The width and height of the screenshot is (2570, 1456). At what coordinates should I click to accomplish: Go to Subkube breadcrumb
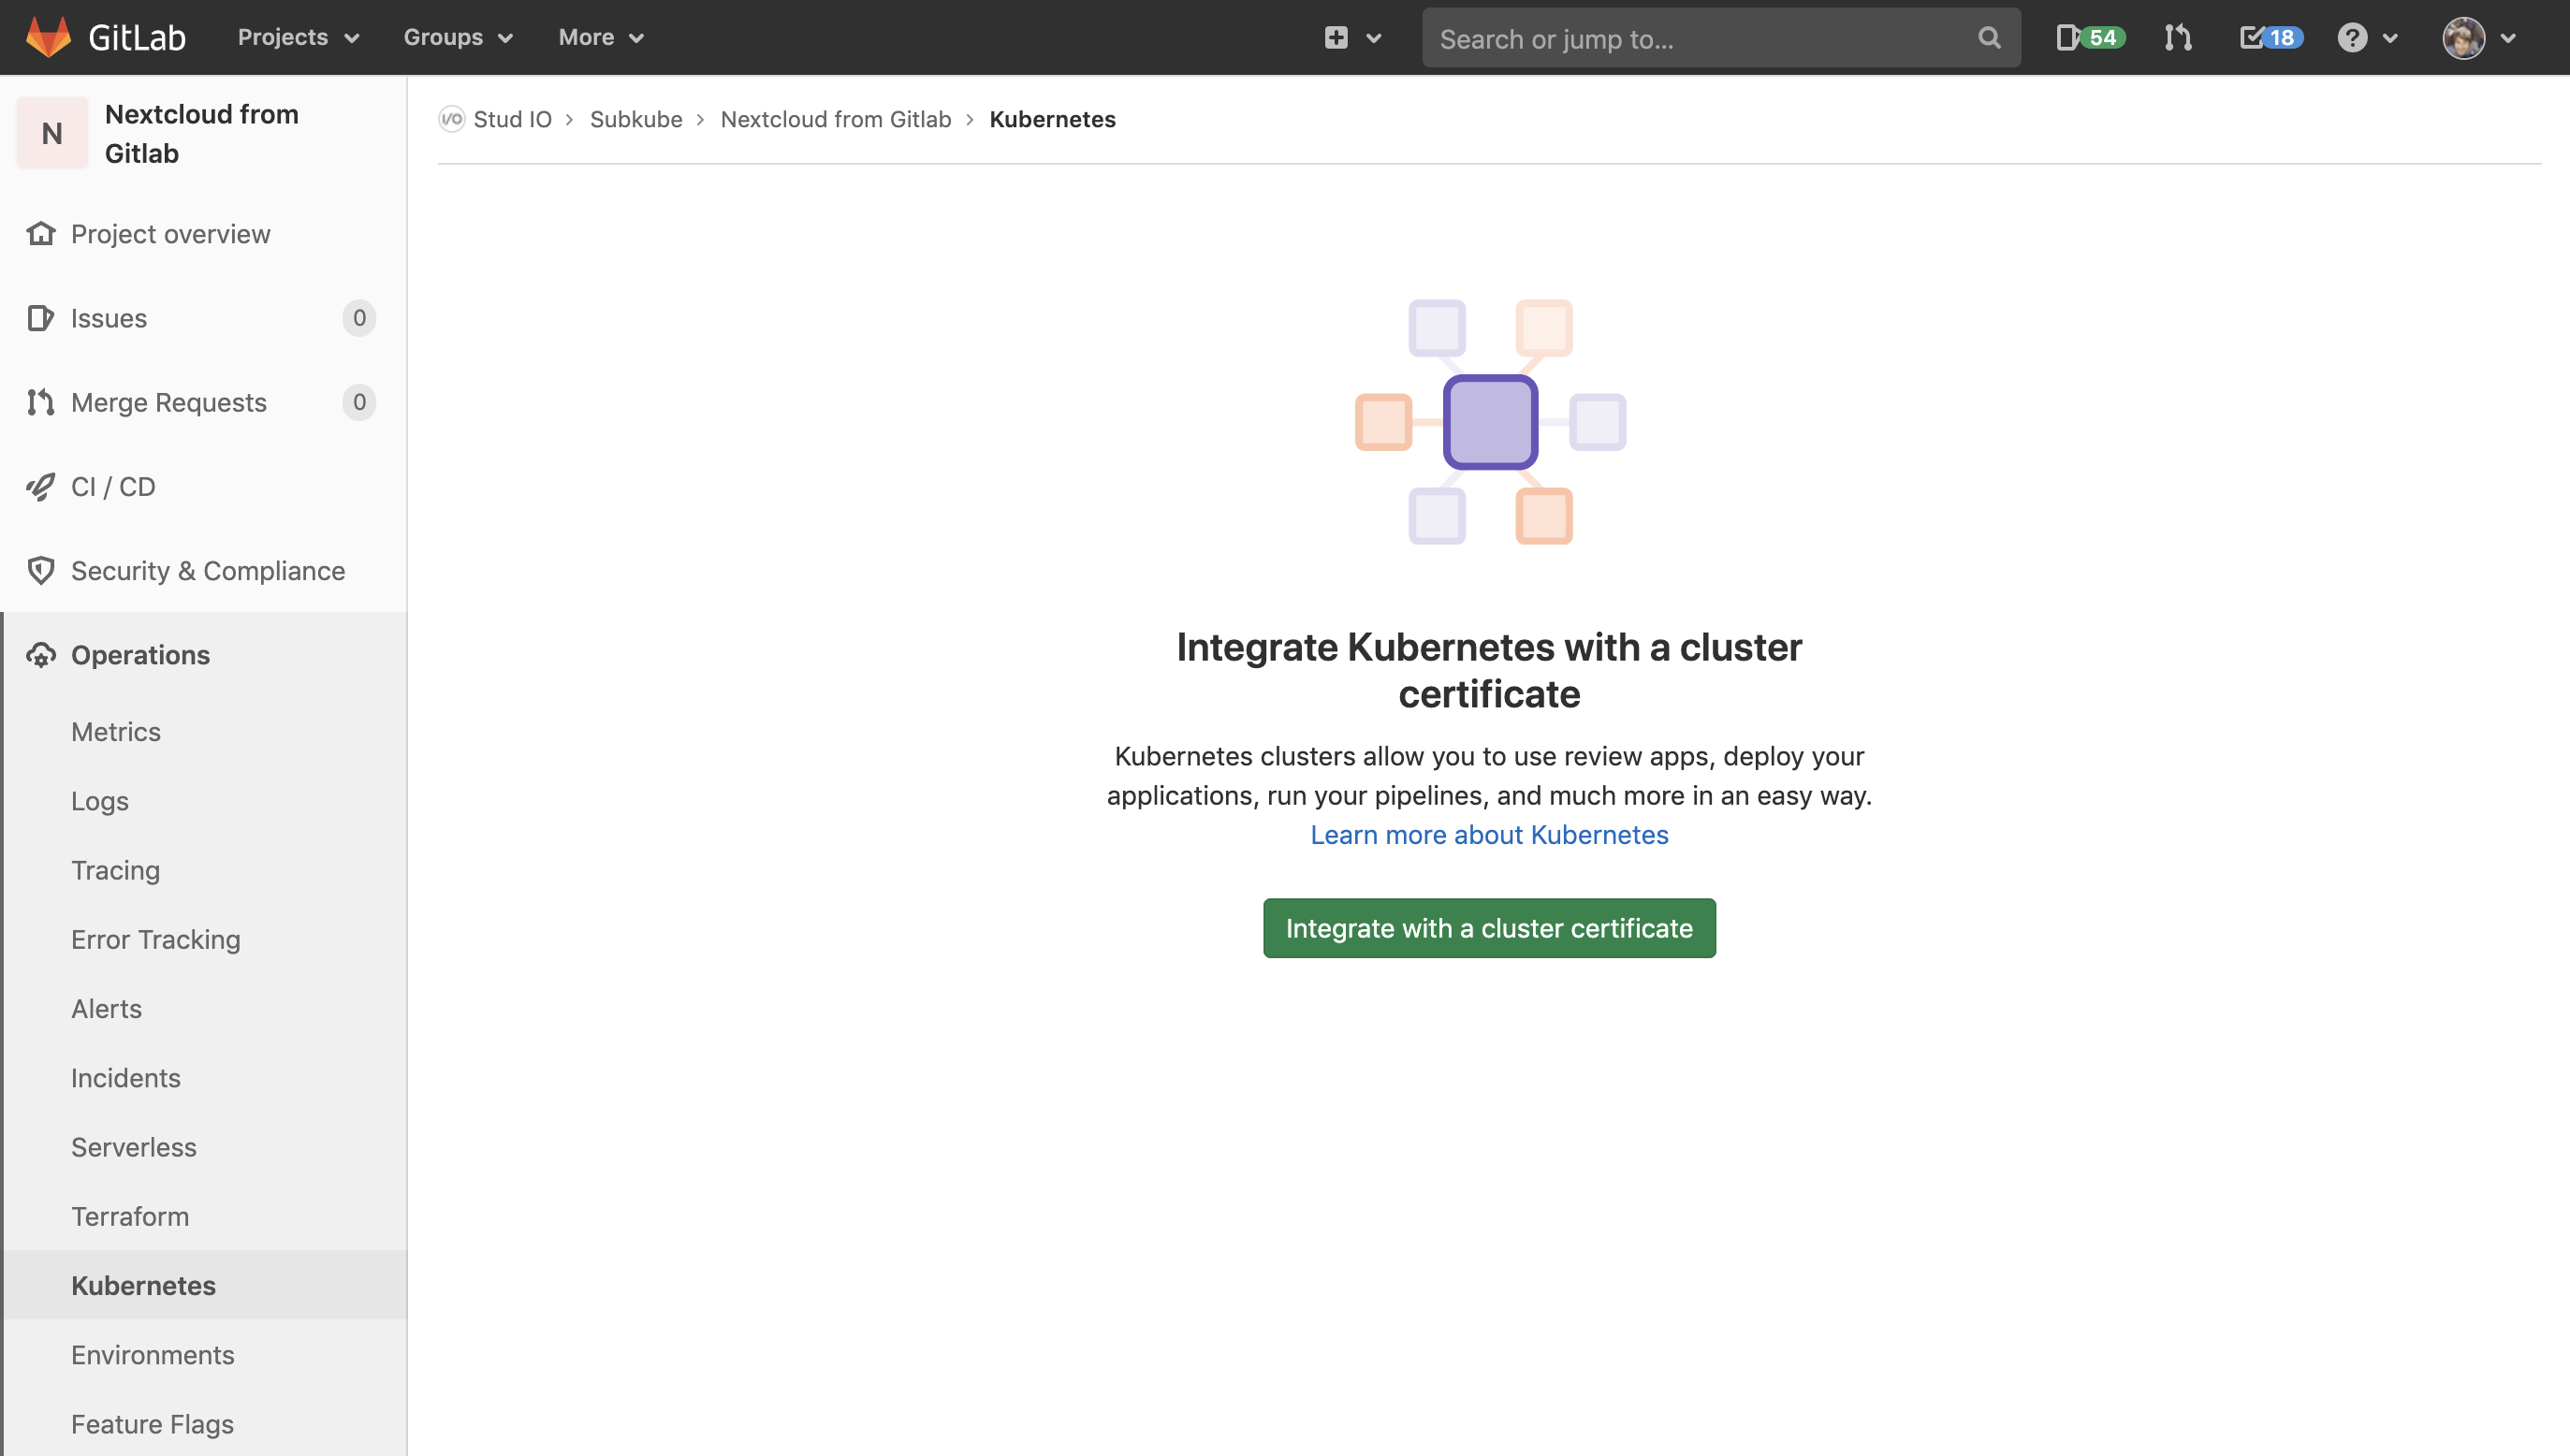pos(636,119)
